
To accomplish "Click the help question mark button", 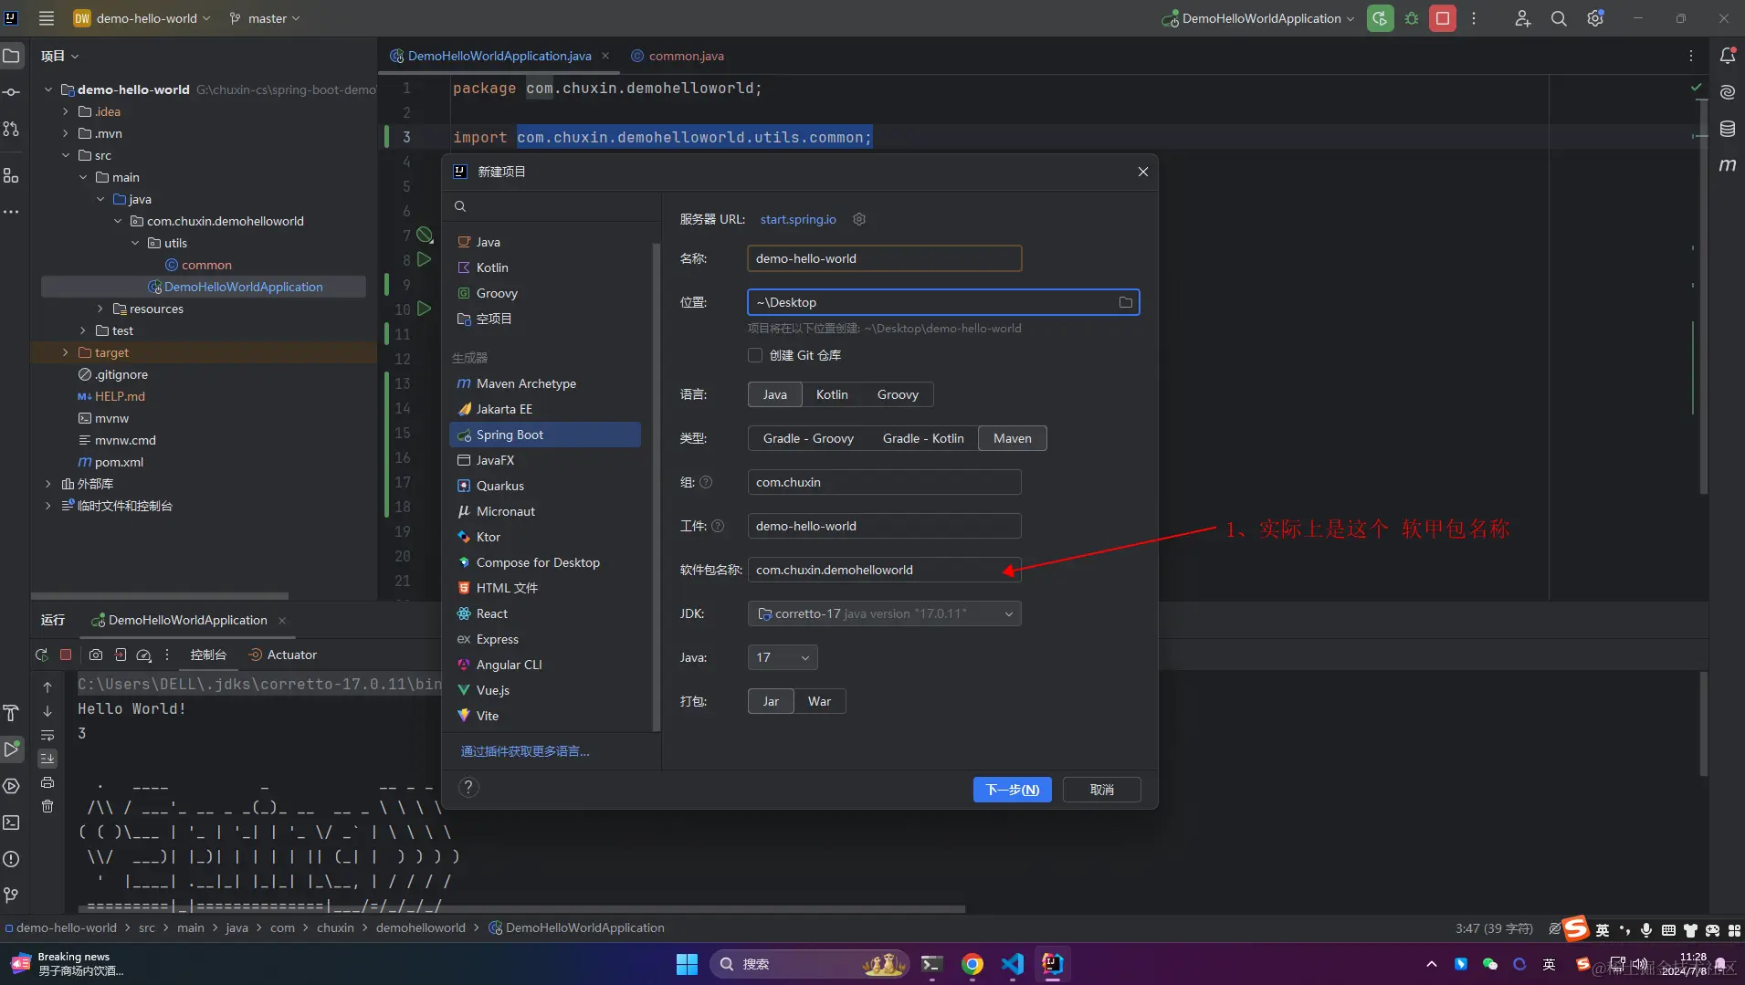I will (468, 787).
